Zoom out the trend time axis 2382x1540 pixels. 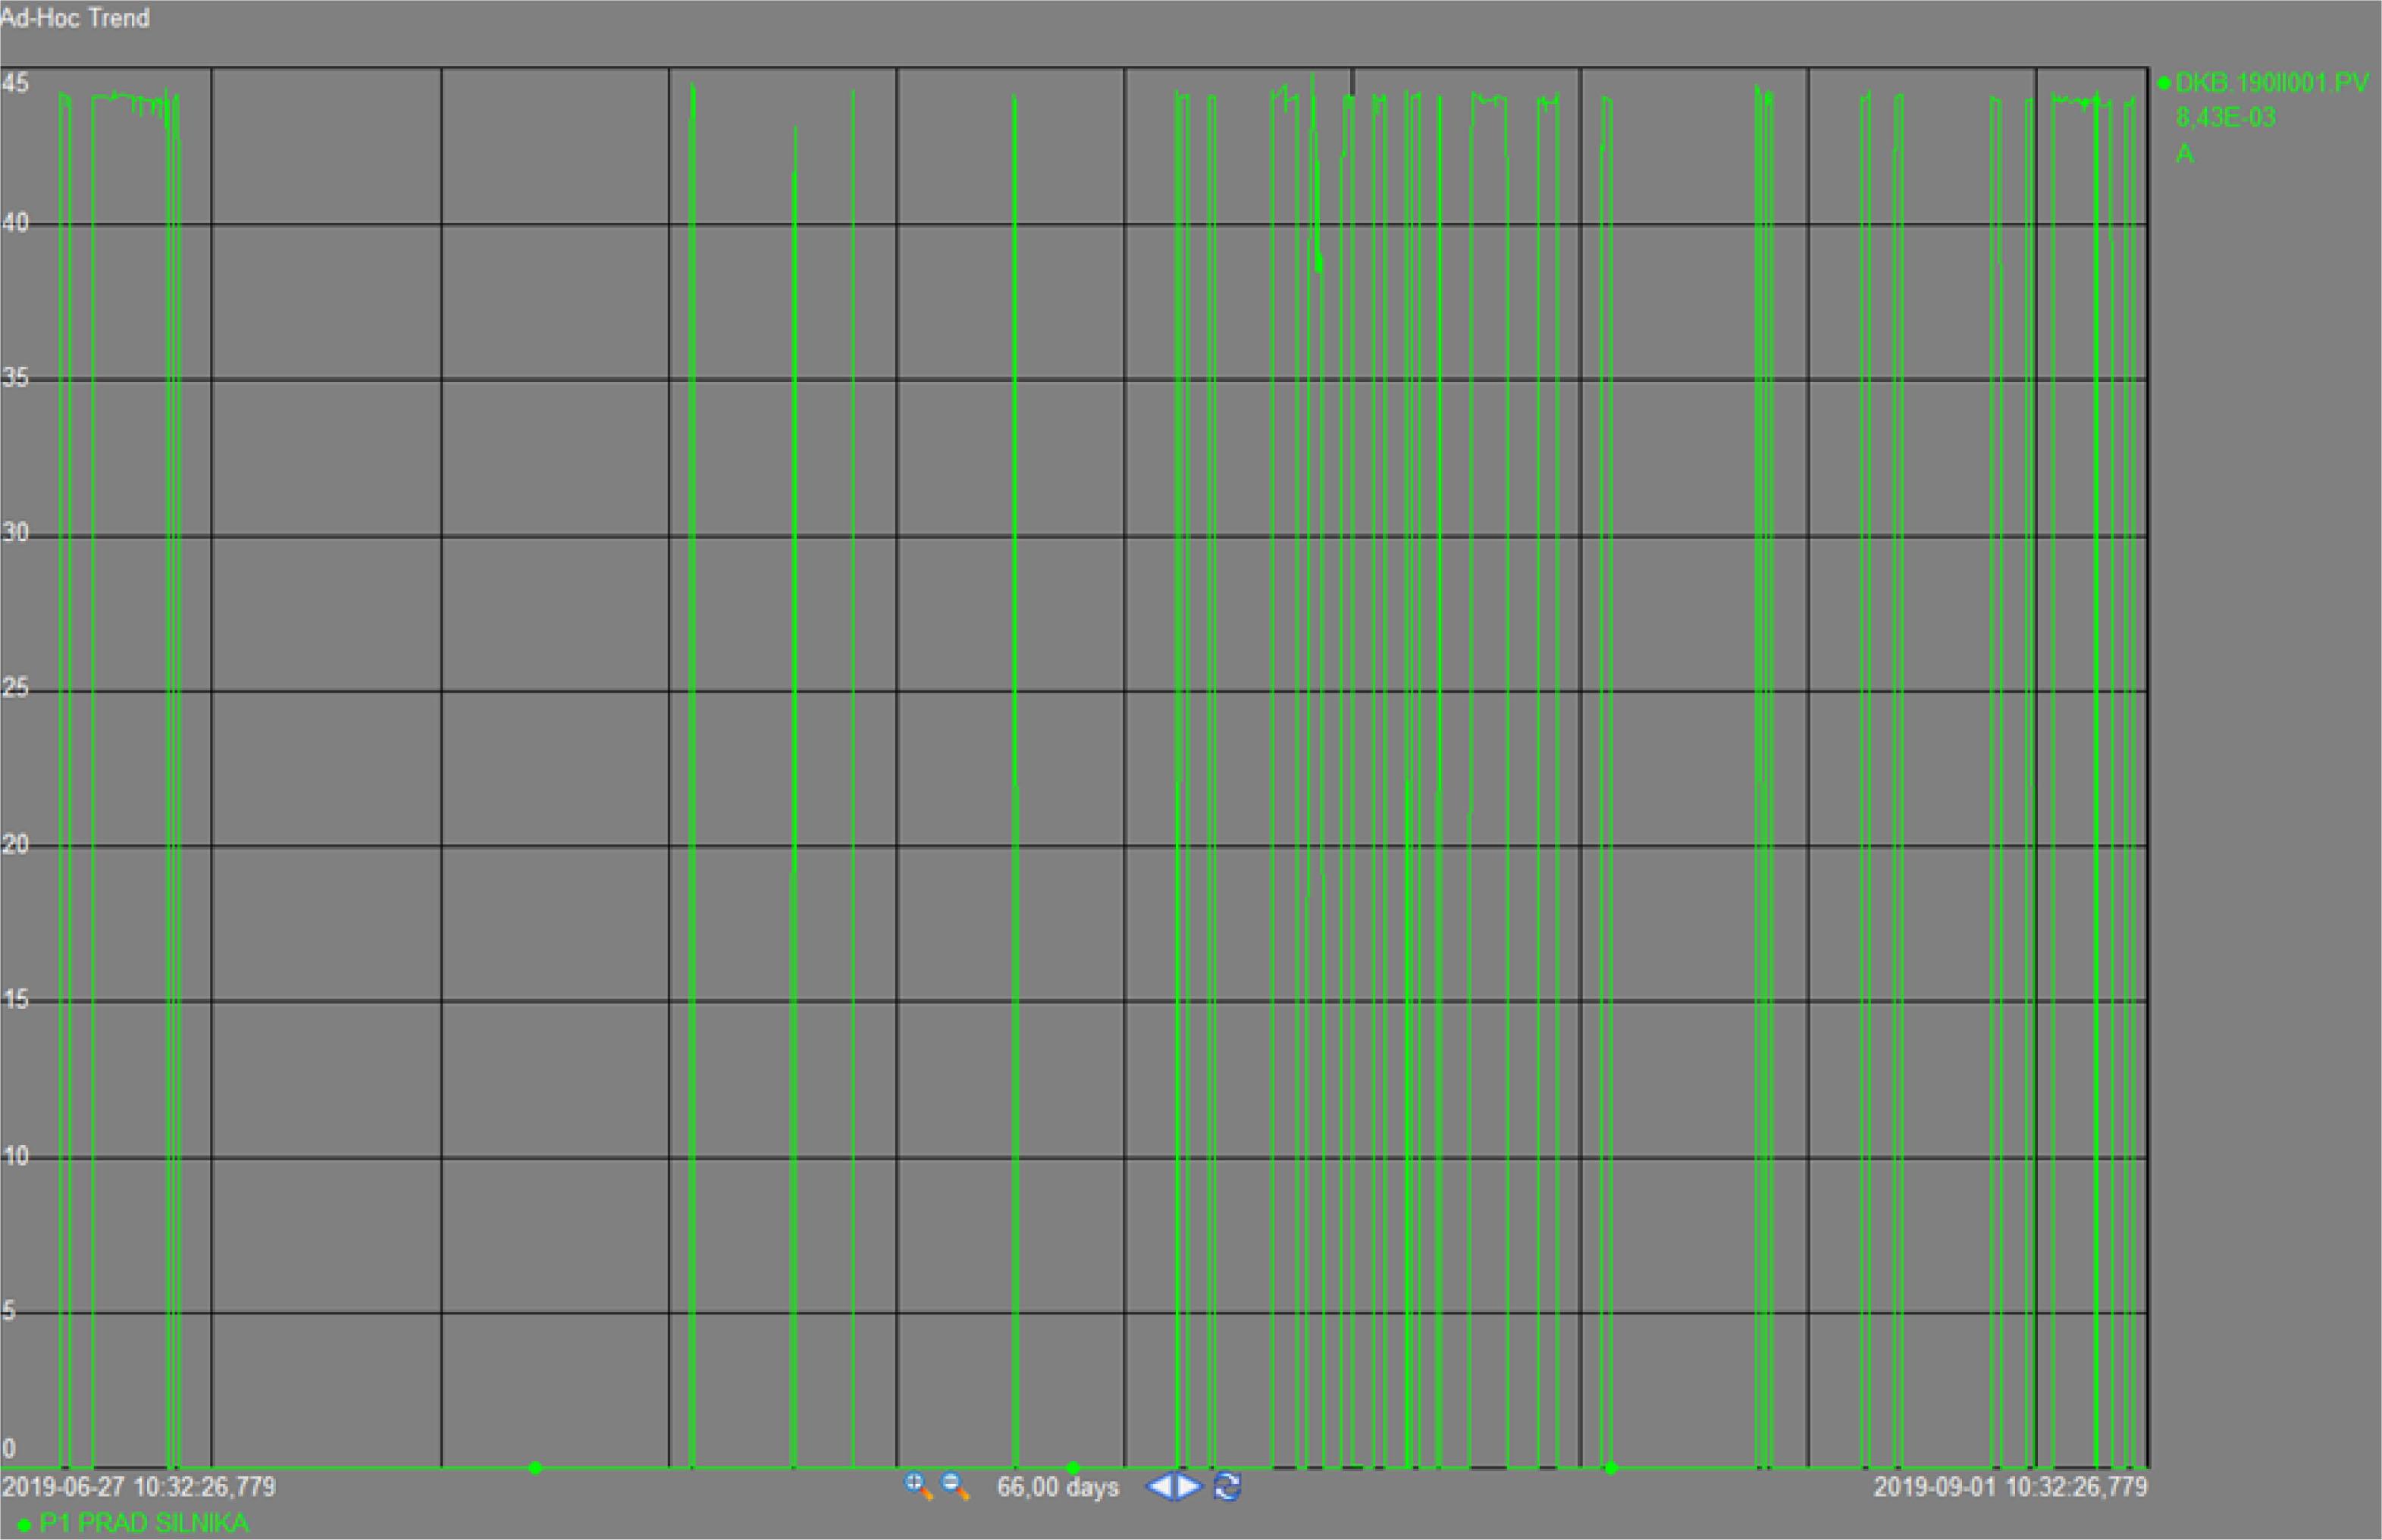955,1486
